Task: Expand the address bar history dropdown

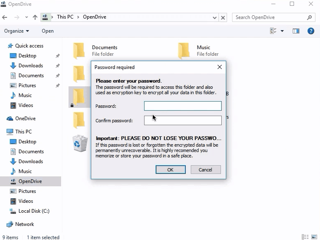Action: point(214,18)
